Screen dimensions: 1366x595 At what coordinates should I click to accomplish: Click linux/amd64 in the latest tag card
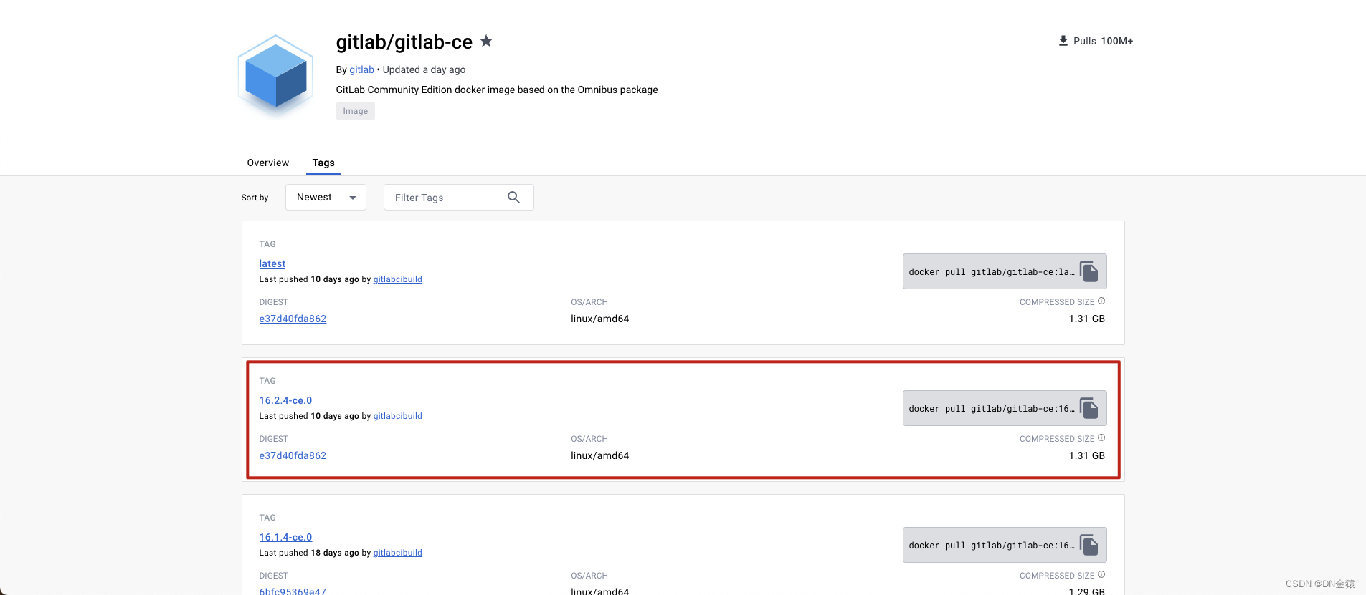[x=600, y=319]
